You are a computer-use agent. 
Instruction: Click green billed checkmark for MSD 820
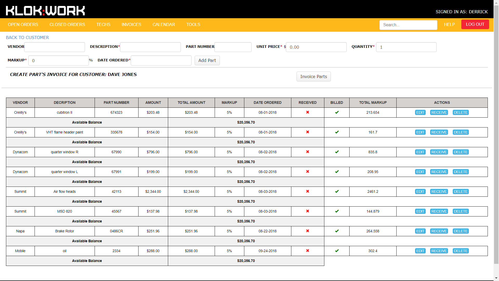[x=337, y=211]
